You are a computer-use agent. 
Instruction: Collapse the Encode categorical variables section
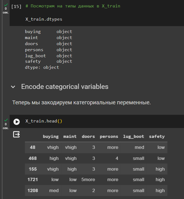coord(13,87)
